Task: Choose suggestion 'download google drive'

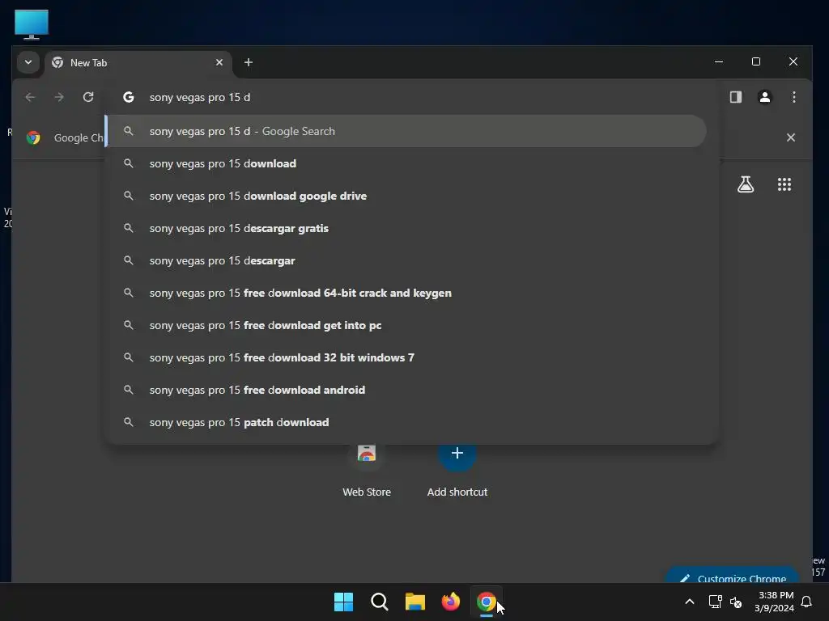Action: click(x=406, y=196)
